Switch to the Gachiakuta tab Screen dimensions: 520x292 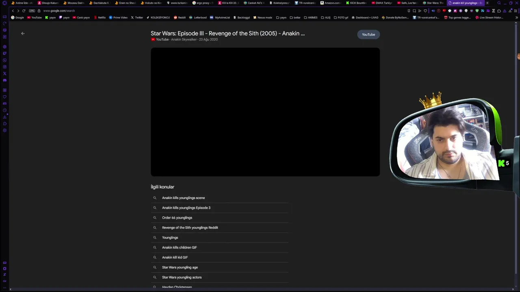point(100,3)
